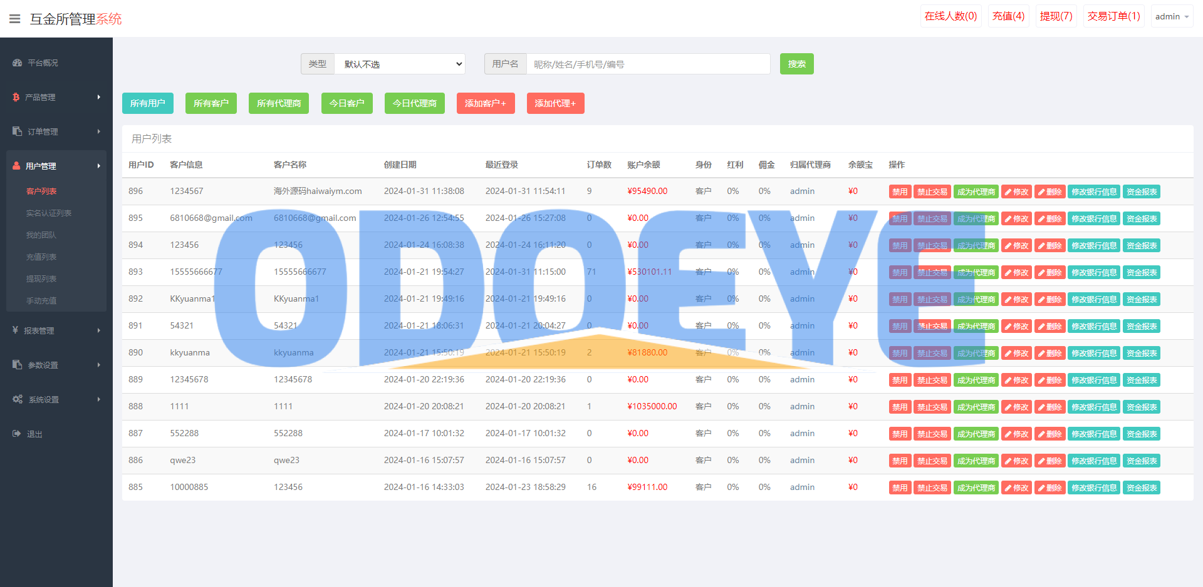Click the 充值(4) header button

[x=1008, y=16]
